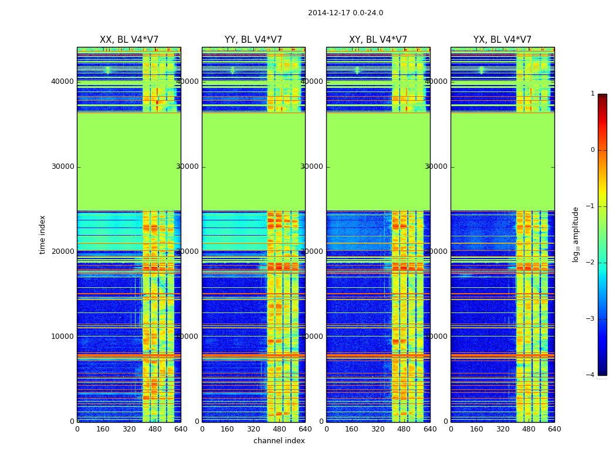Click the green flagged region in the YX panel

click(x=502, y=162)
